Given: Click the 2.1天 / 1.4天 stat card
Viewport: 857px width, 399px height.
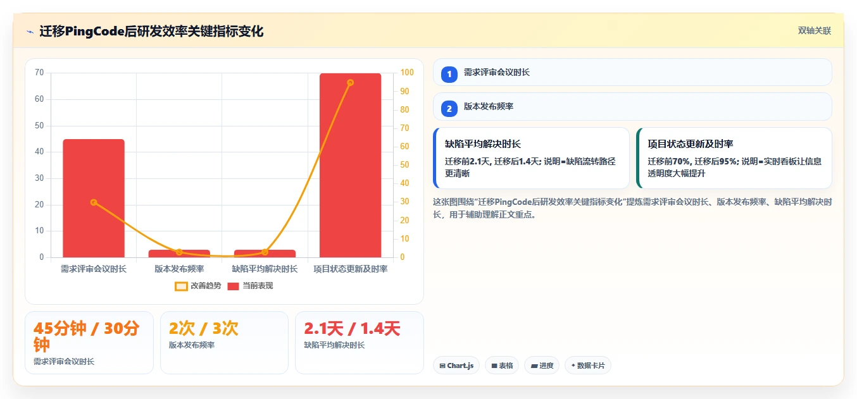Looking at the screenshot, I should pyautogui.click(x=360, y=343).
